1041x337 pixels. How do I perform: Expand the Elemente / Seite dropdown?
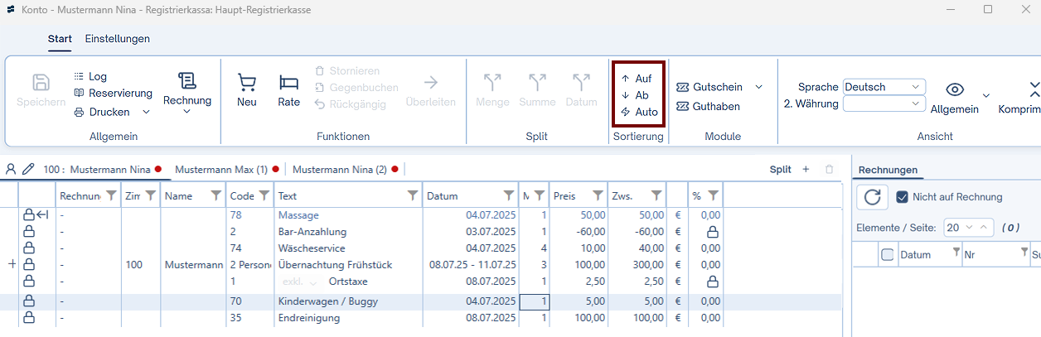(x=967, y=227)
